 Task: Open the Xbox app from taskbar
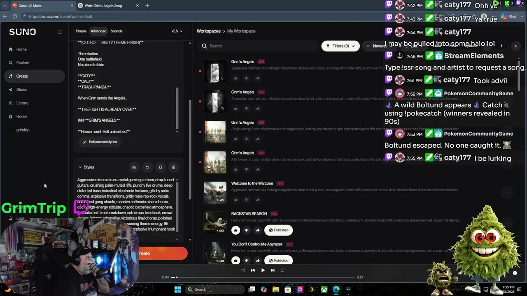(324, 289)
